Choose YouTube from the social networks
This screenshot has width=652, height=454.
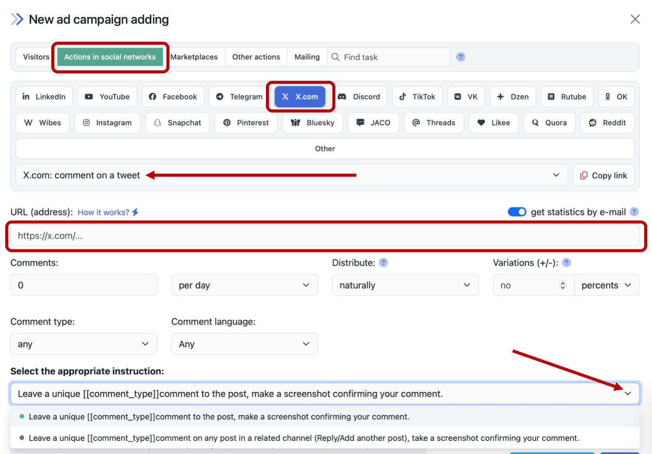coord(107,96)
